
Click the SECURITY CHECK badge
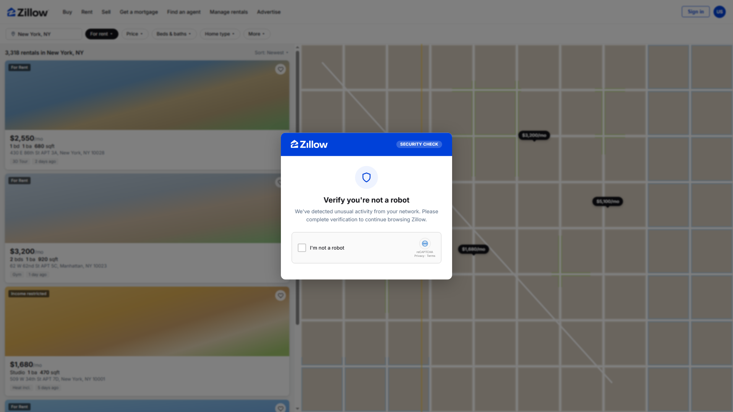tap(419, 144)
